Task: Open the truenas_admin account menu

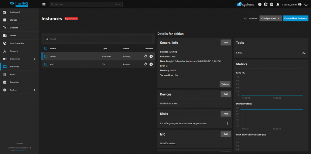Action: point(291,4)
